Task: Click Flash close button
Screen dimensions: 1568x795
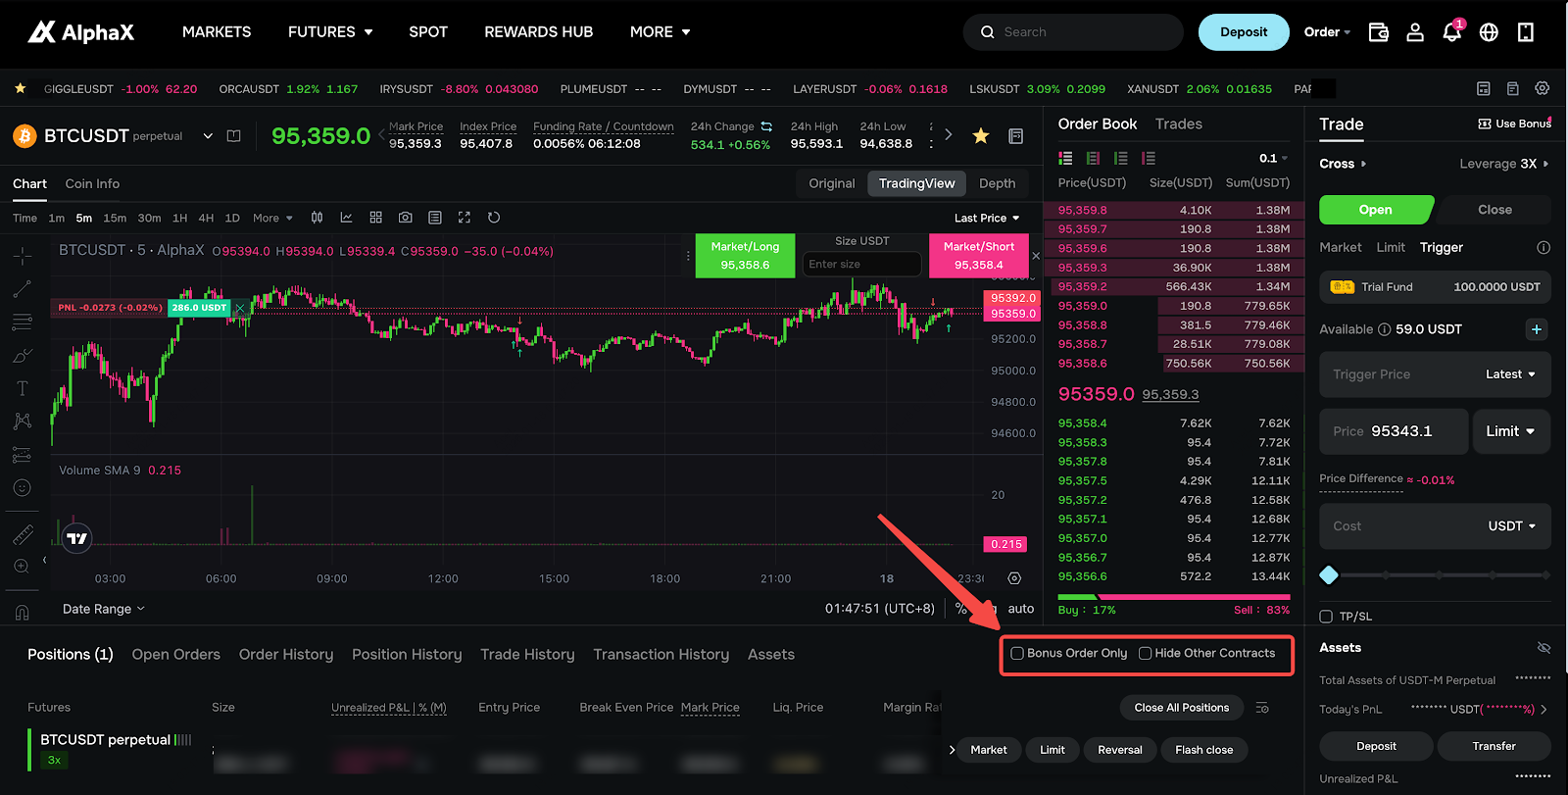Action: [1204, 750]
